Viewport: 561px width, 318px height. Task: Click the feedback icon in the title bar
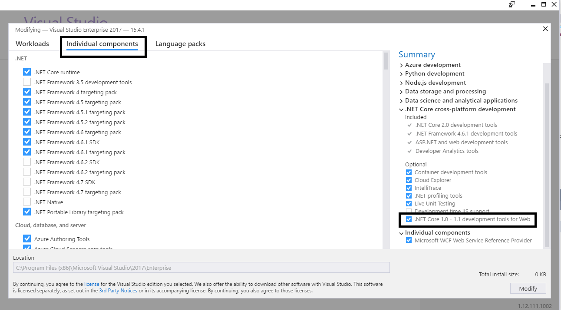coord(512,4)
